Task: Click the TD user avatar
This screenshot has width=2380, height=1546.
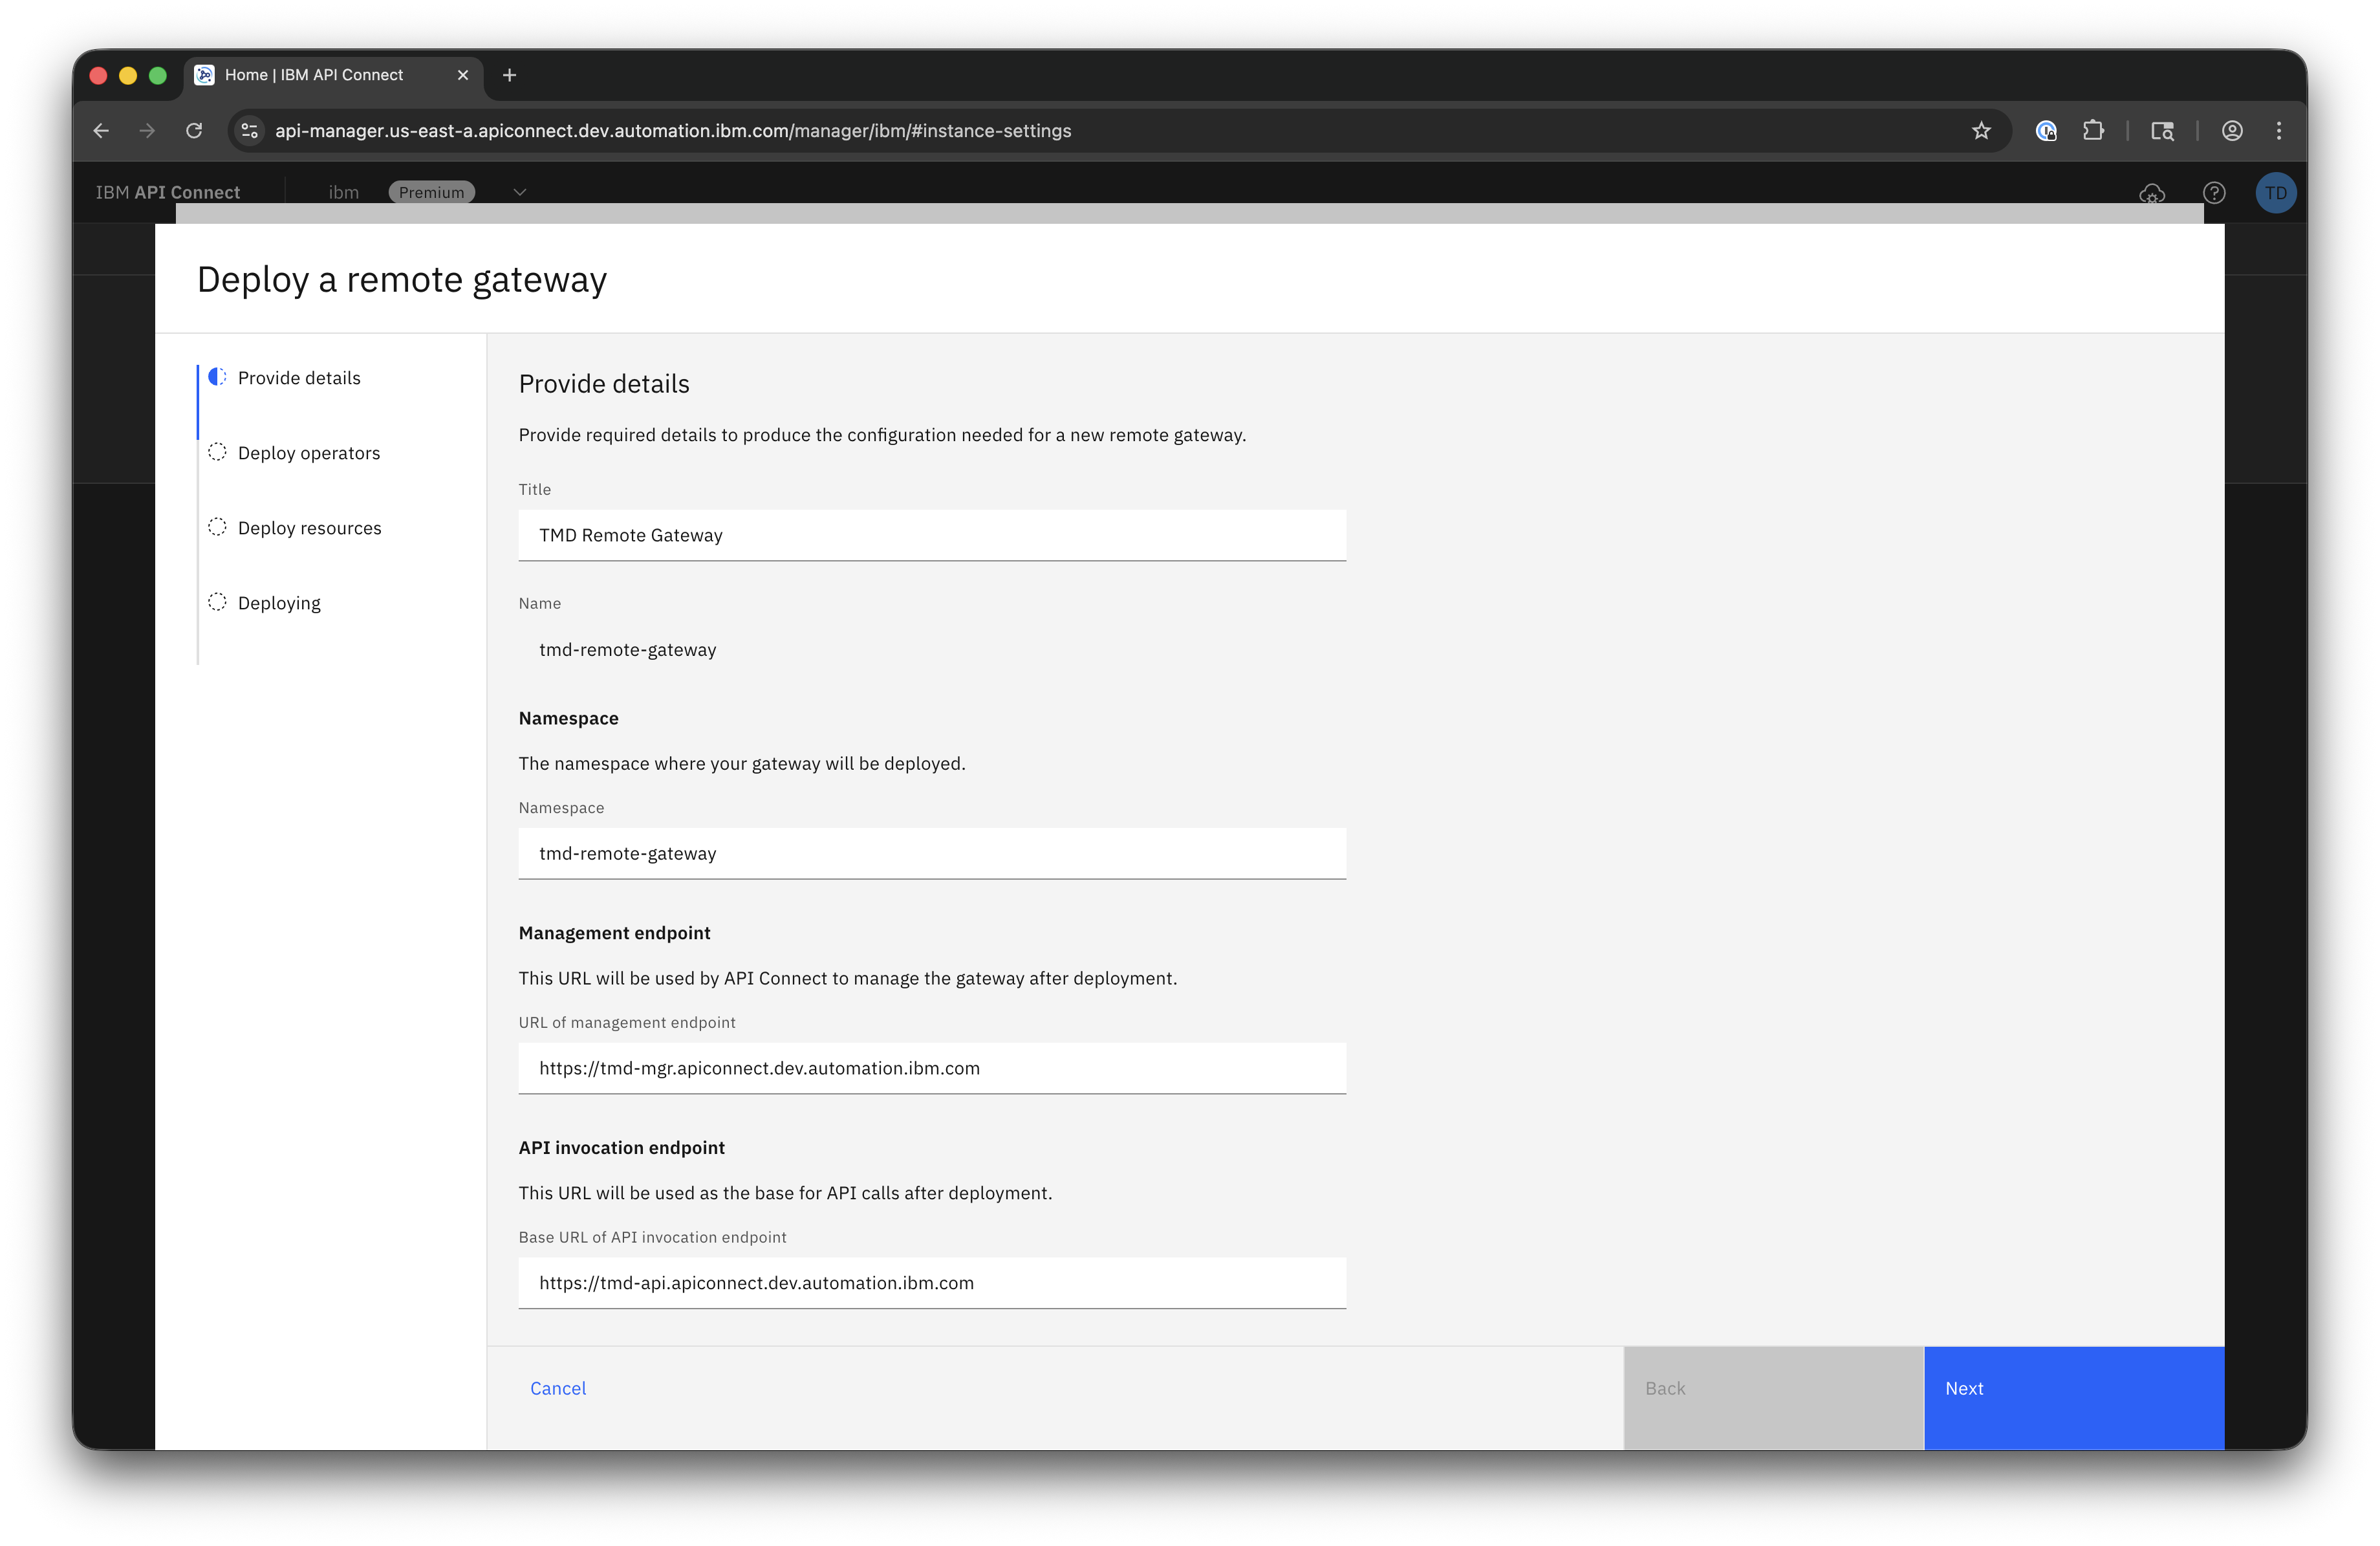Action: pyautogui.click(x=2275, y=193)
